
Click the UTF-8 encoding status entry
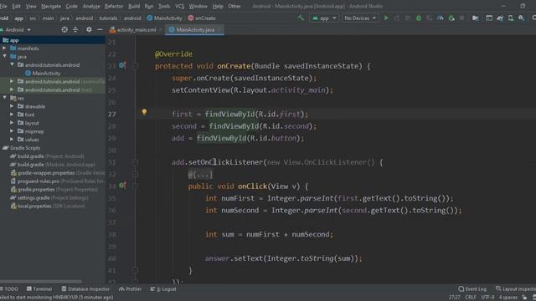487,298
